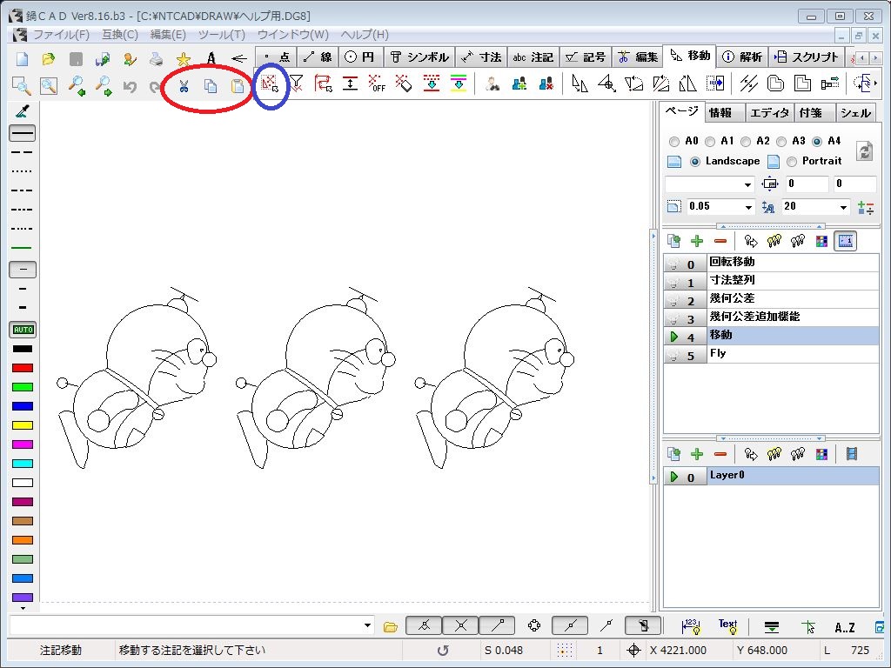Open the 情報 panel tab
The height and width of the screenshot is (668, 891).
(x=721, y=113)
